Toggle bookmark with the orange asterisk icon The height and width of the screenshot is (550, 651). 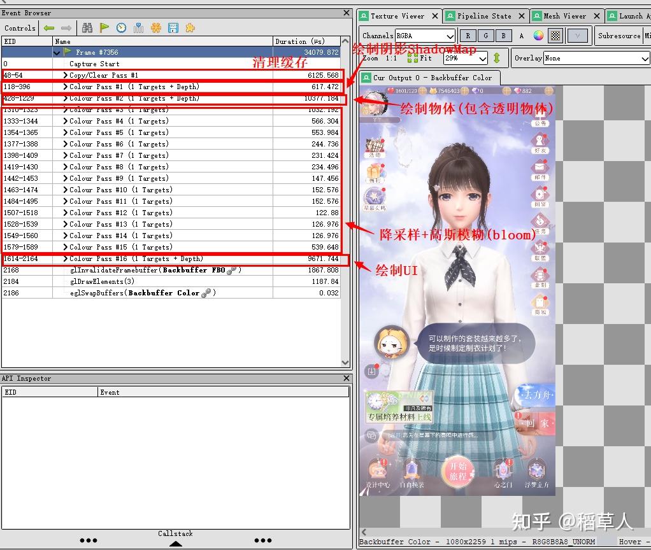tap(155, 28)
